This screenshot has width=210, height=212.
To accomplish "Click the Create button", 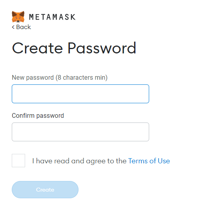I will (x=45, y=190).
